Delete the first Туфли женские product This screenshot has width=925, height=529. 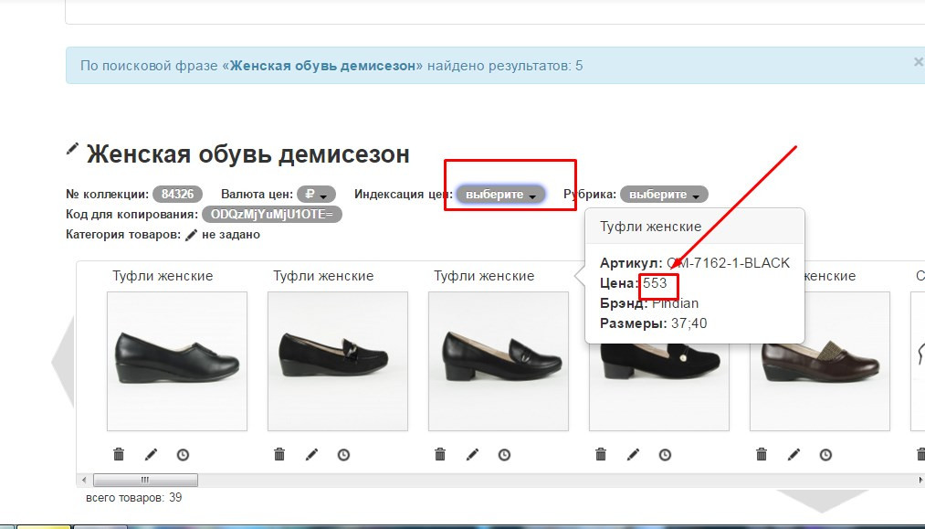(119, 454)
